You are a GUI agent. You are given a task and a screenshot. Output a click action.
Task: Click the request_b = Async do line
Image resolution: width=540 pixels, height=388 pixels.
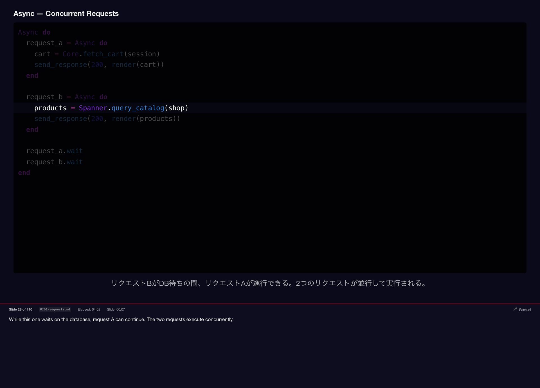(x=67, y=97)
